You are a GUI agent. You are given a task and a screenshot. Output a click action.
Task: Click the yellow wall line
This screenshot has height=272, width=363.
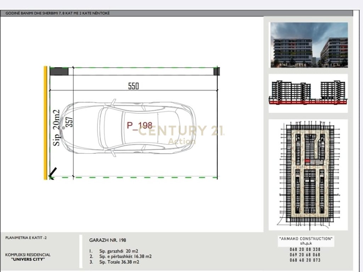(45, 123)
